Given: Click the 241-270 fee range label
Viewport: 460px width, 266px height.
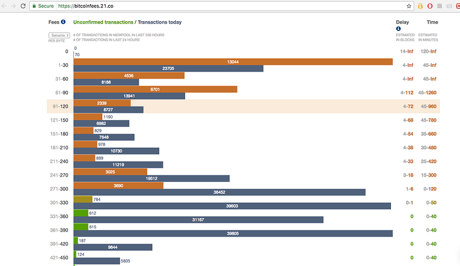Looking at the screenshot, I should coord(59,175).
